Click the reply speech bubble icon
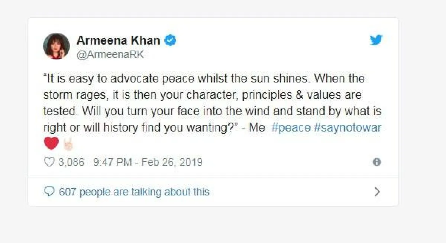This screenshot has height=243, width=446. coord(49,192)
